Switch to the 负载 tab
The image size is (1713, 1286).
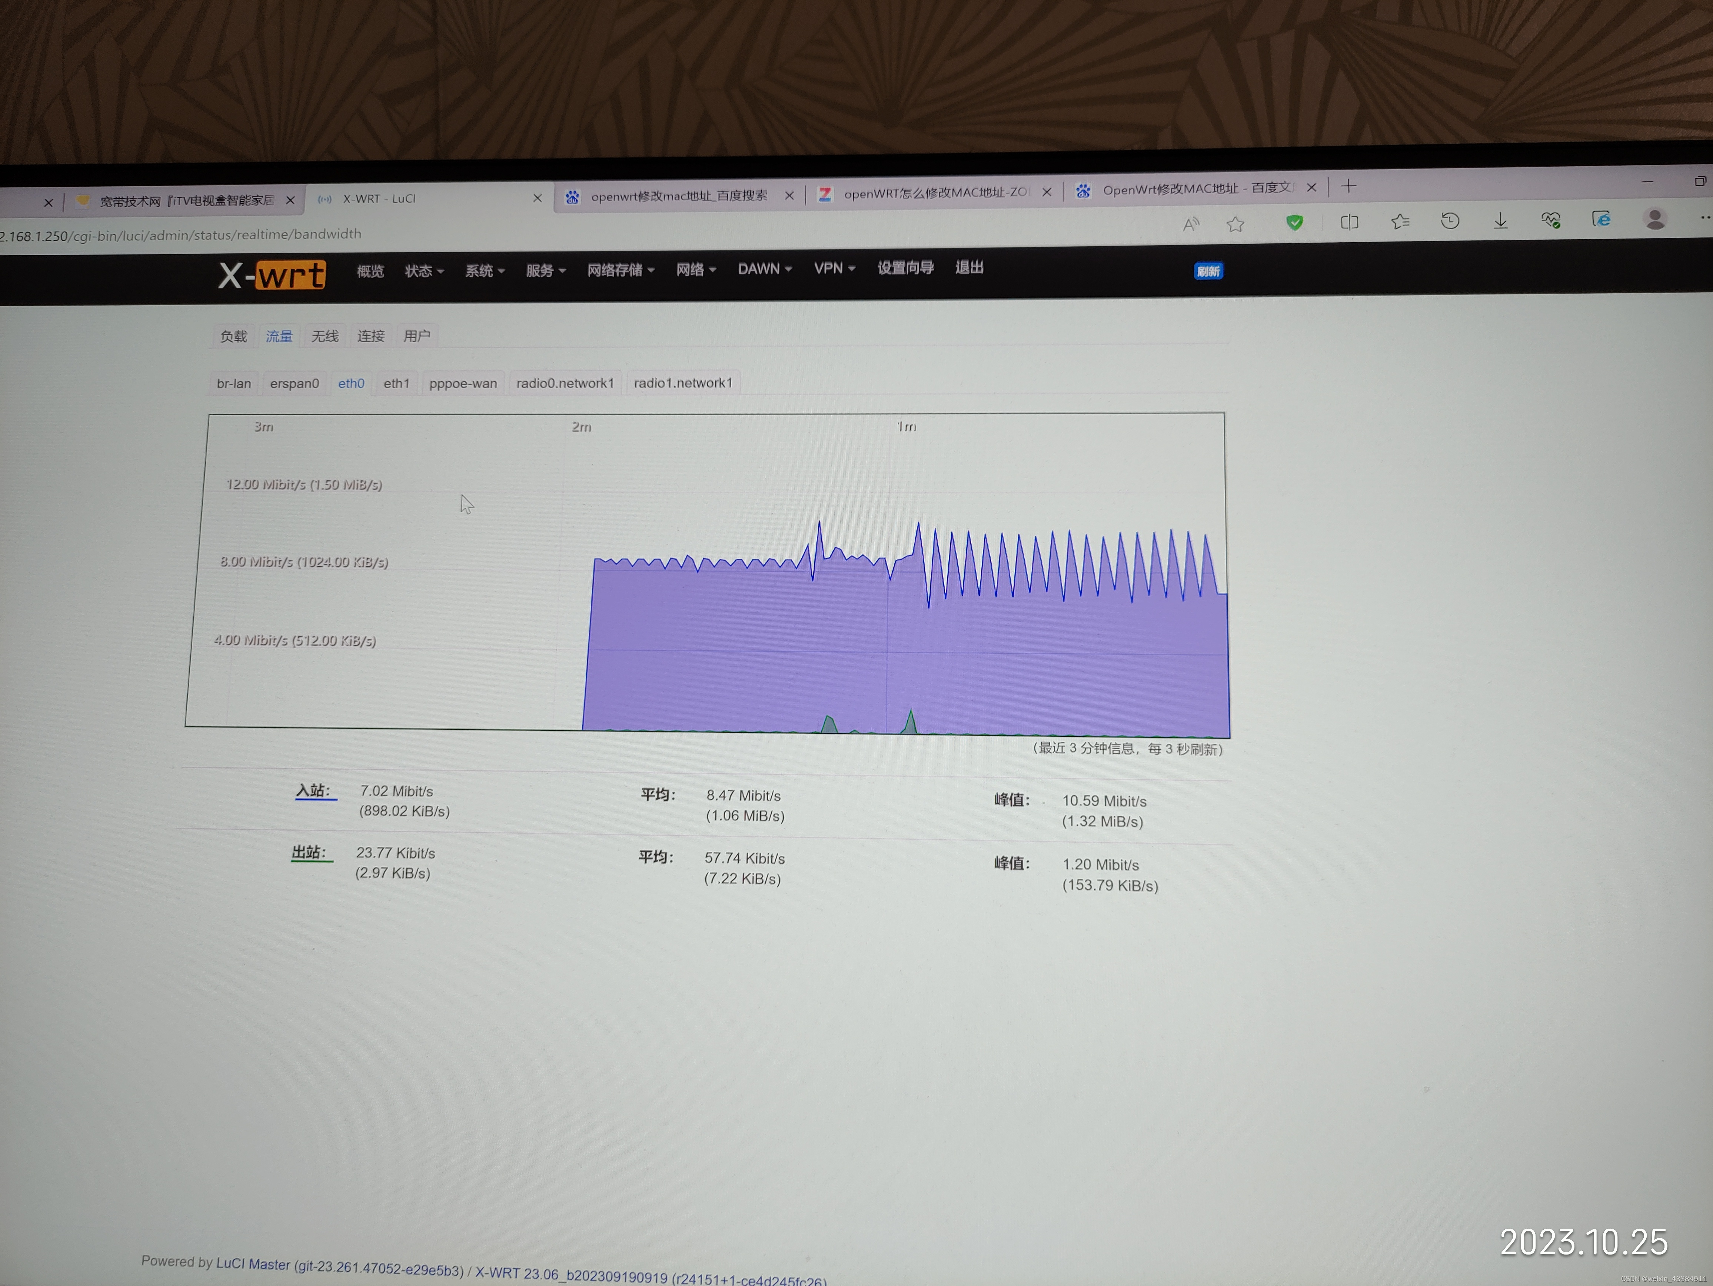[x=233, y=336]
